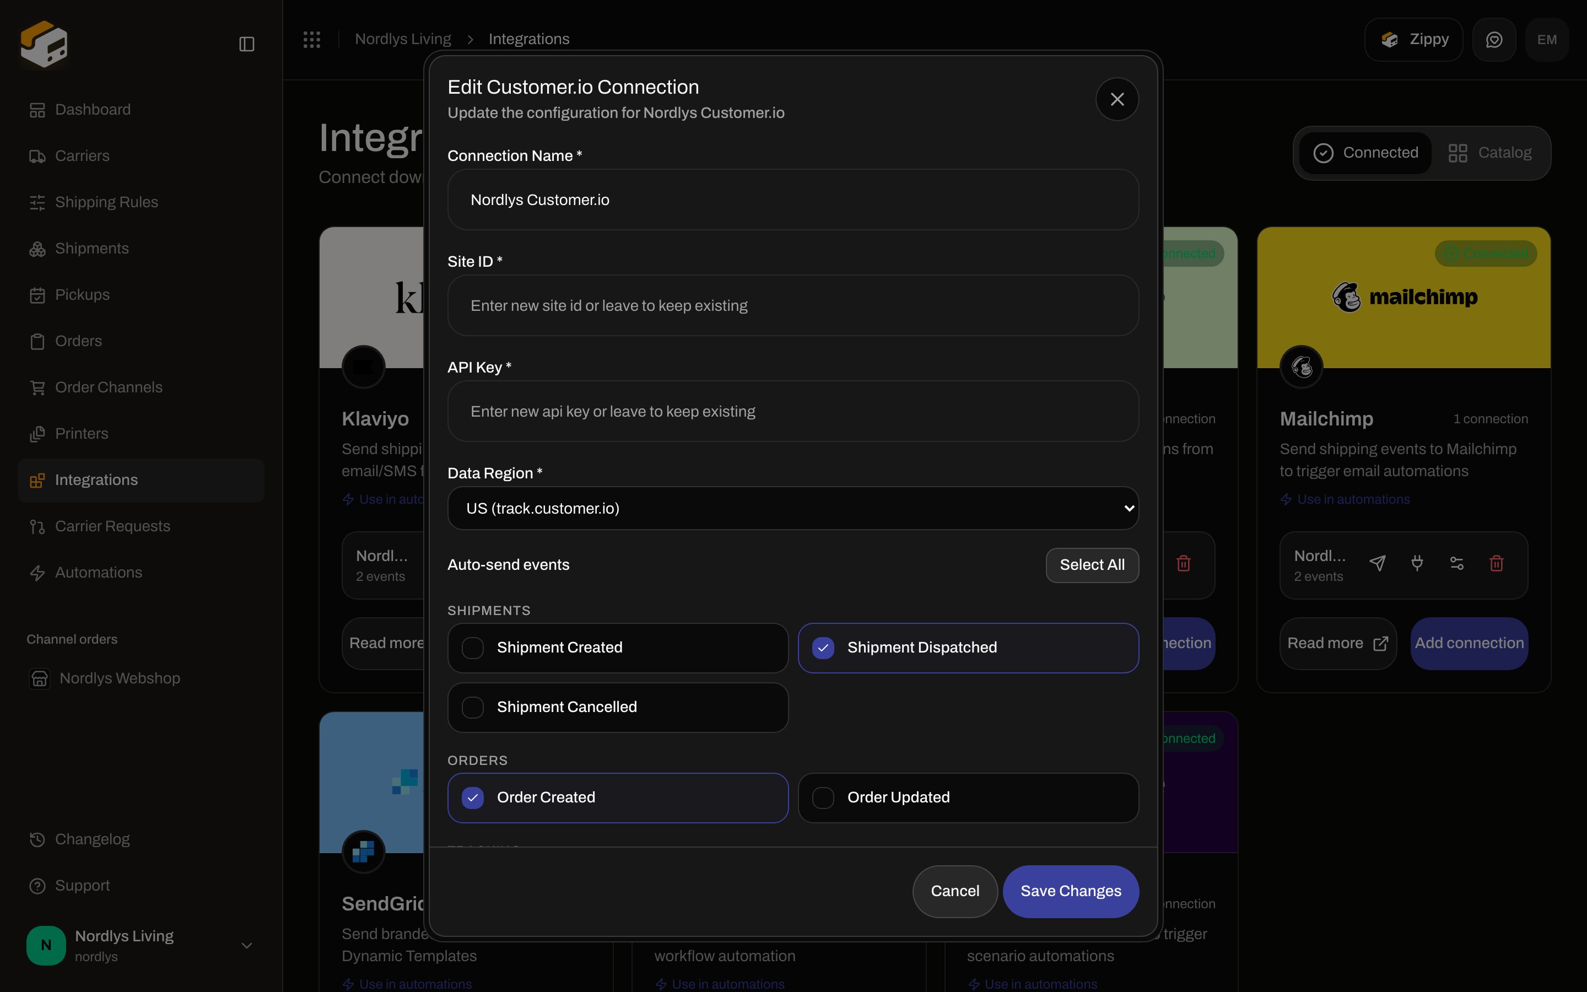Open Orders in sidebar
This screenshot has width=1587, height=992.
(141, 341)
